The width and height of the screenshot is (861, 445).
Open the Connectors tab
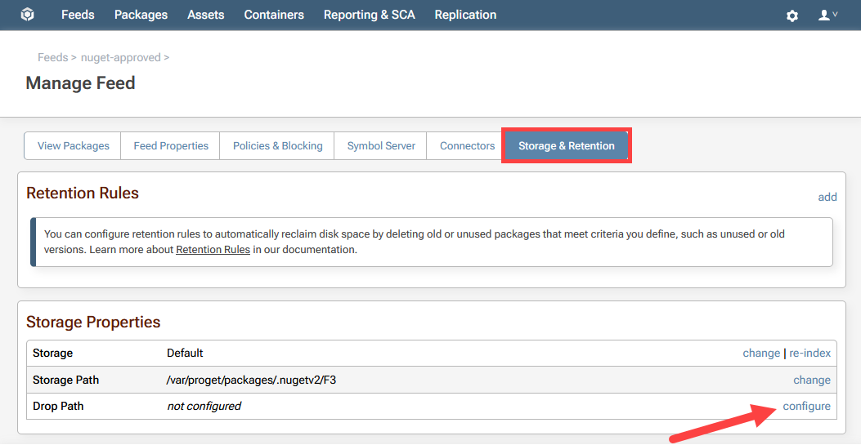tap(467, 145)
